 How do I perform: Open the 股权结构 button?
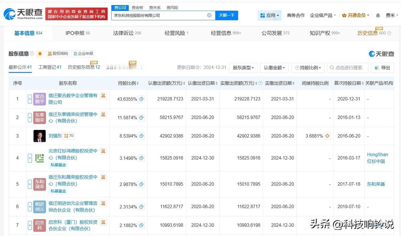point(58,54)
